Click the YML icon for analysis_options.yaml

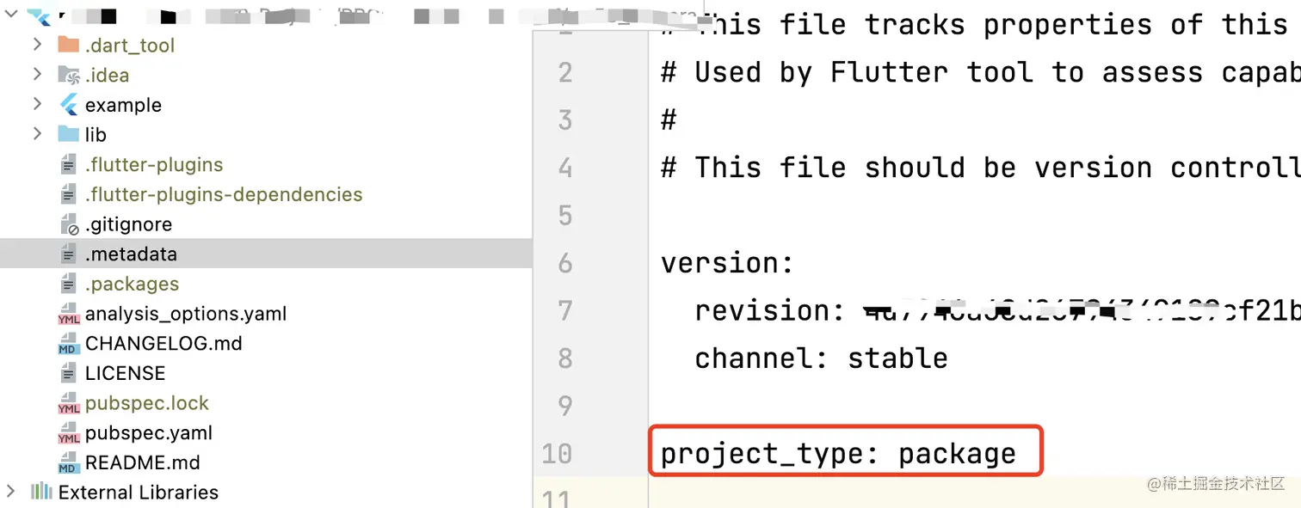[68, 315]
